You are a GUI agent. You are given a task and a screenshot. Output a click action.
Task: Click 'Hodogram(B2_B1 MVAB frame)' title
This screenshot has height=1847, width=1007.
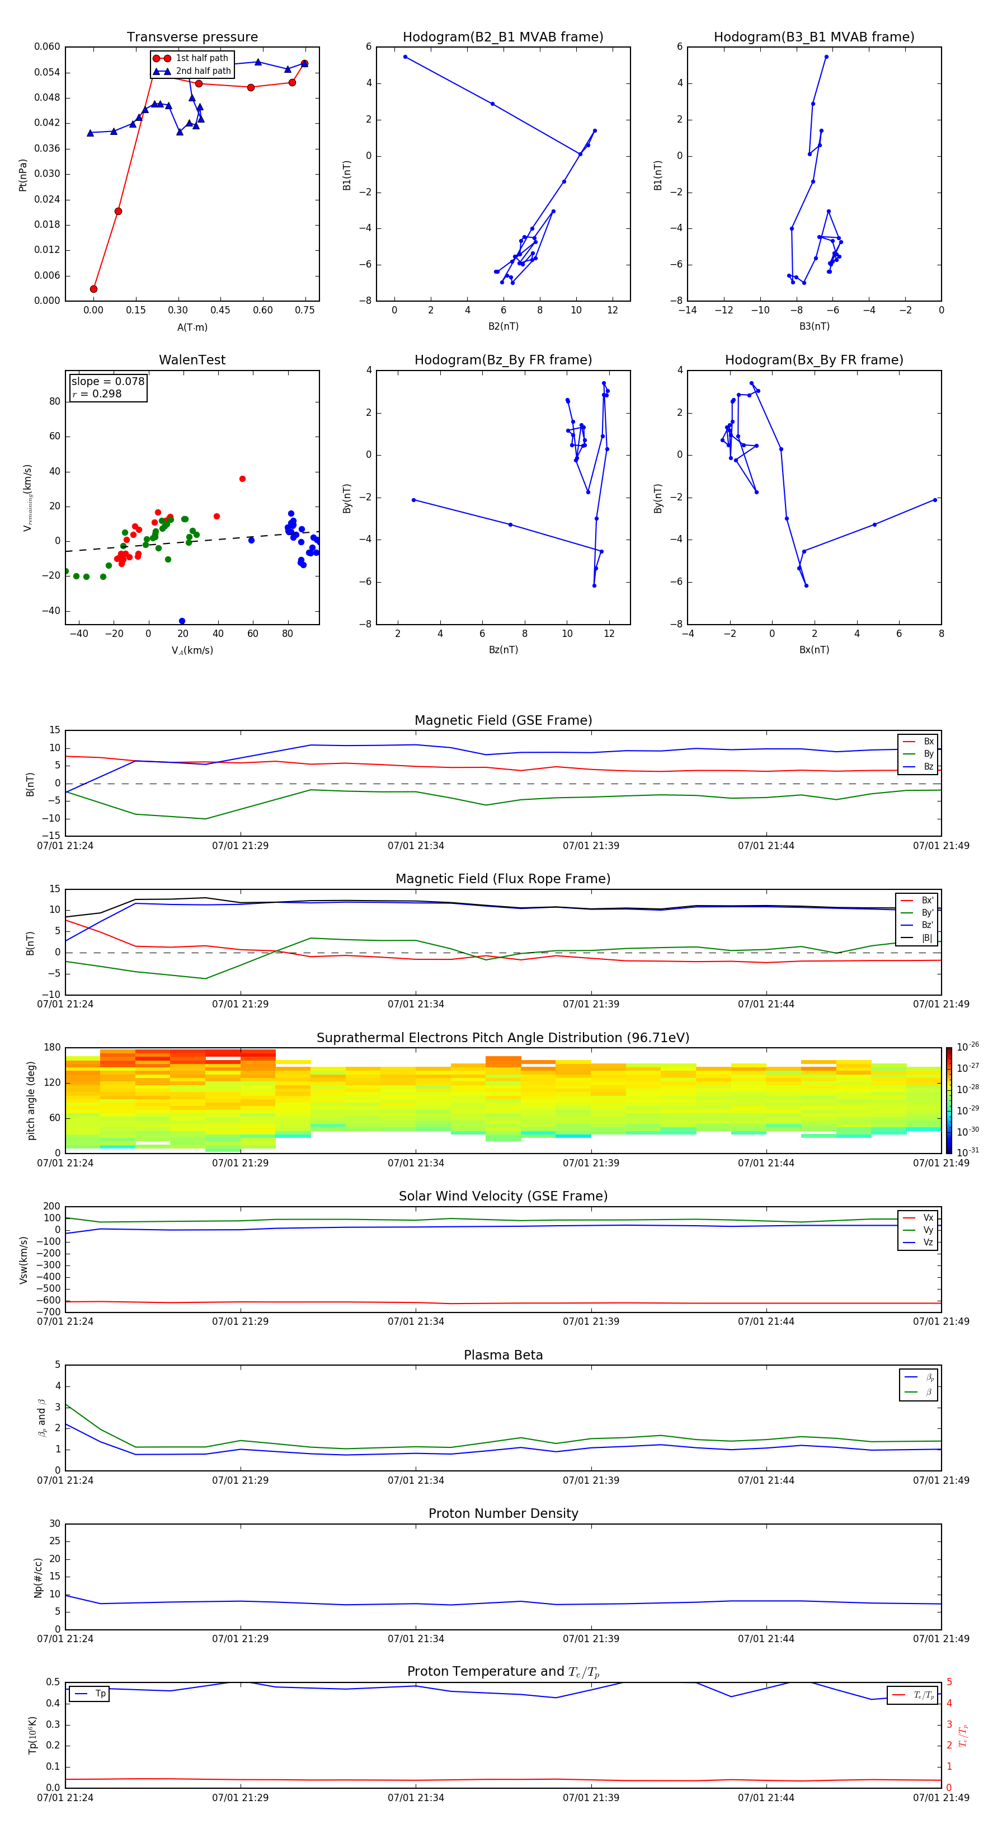(x=503, y=36)
